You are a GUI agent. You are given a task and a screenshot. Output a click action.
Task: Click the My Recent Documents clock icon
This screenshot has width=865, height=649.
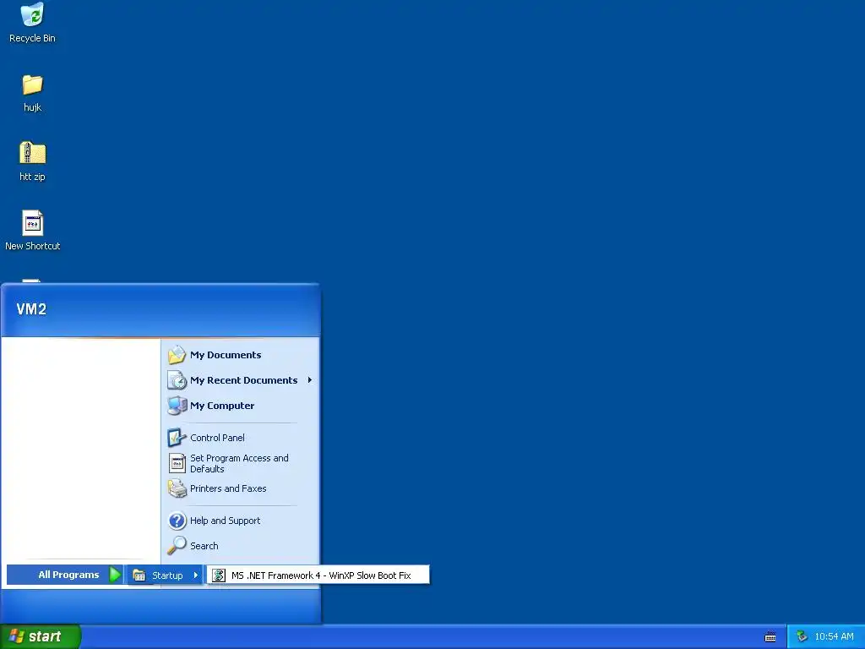[x=177, y=380]
